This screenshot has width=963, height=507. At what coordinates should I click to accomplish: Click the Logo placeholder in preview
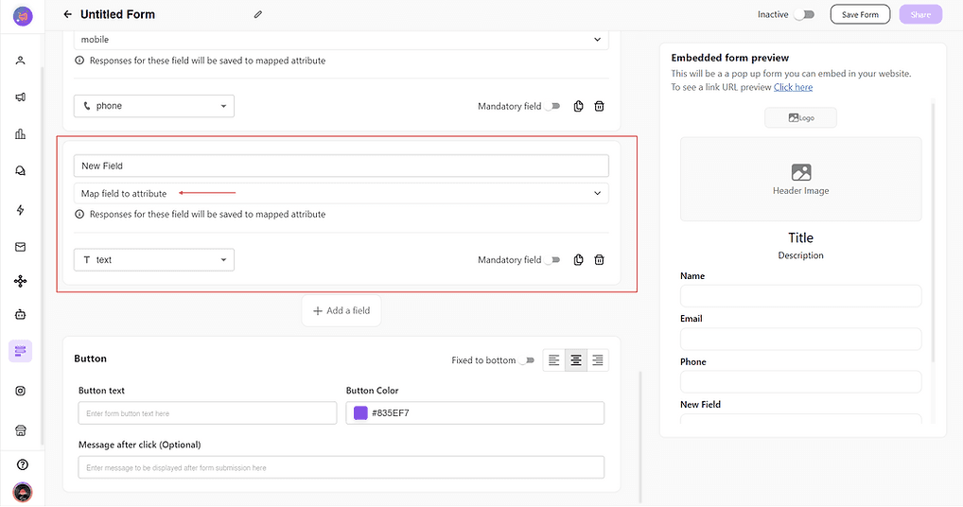tap(801, 118)
